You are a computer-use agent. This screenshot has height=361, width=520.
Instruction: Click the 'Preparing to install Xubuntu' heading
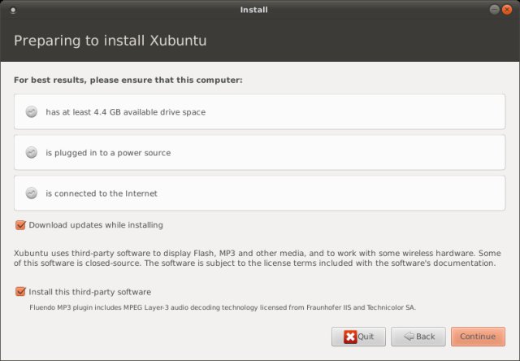coord(110,41)
